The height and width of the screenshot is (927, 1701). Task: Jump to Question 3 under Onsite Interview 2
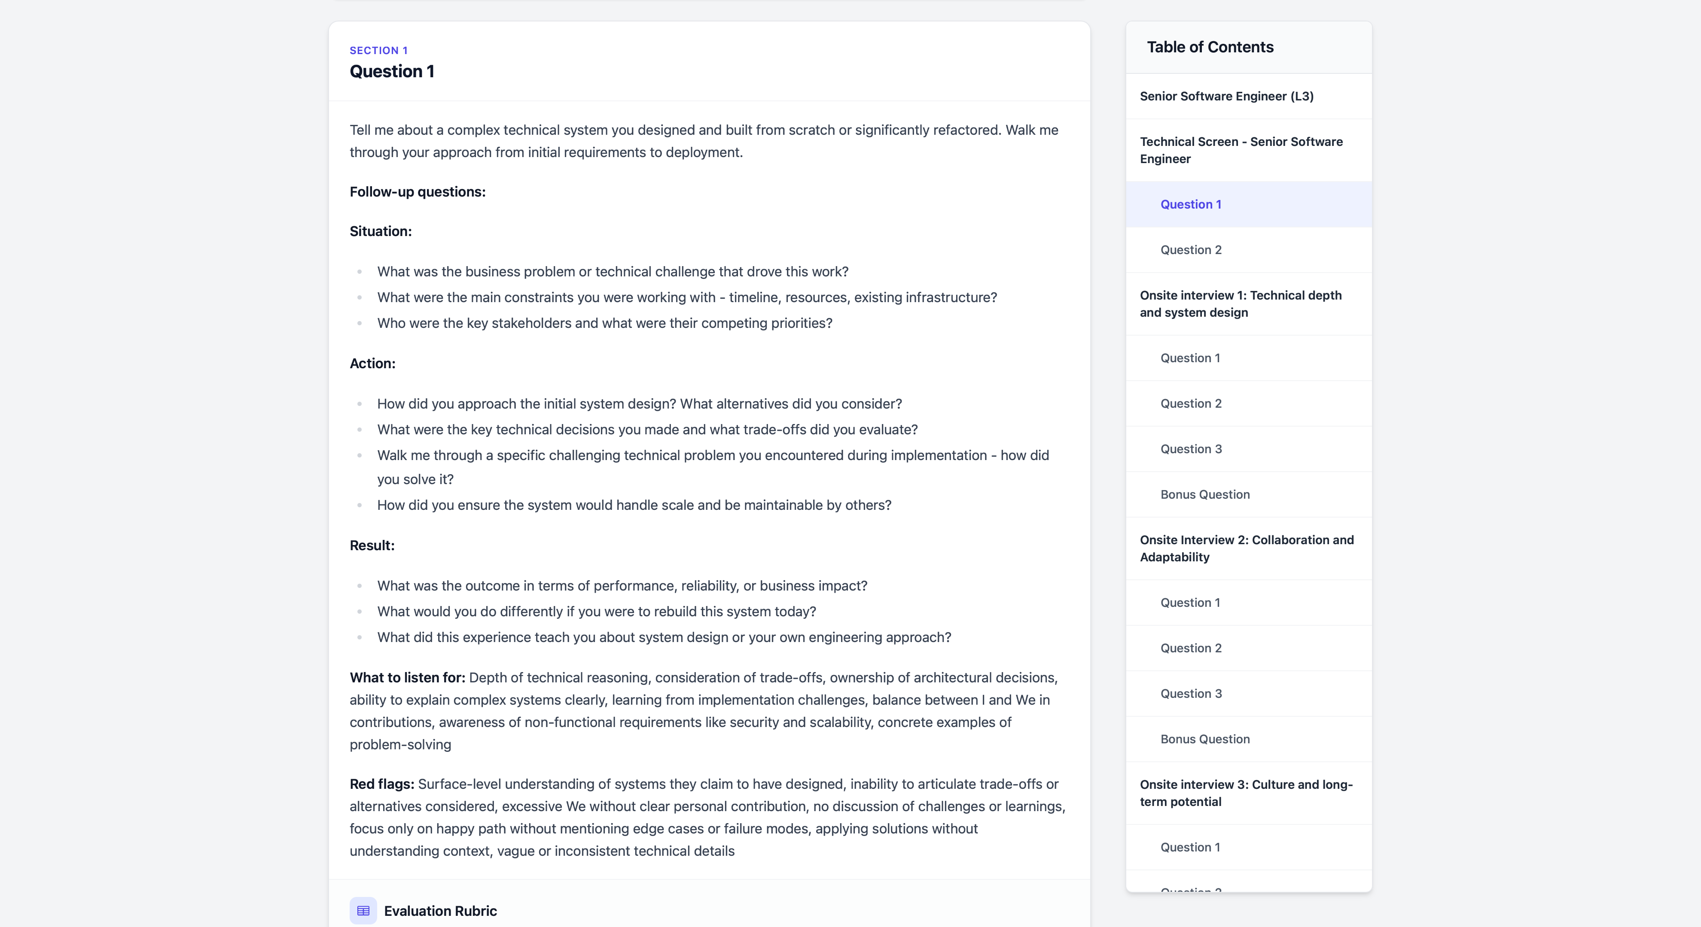tap(1191, 694)
